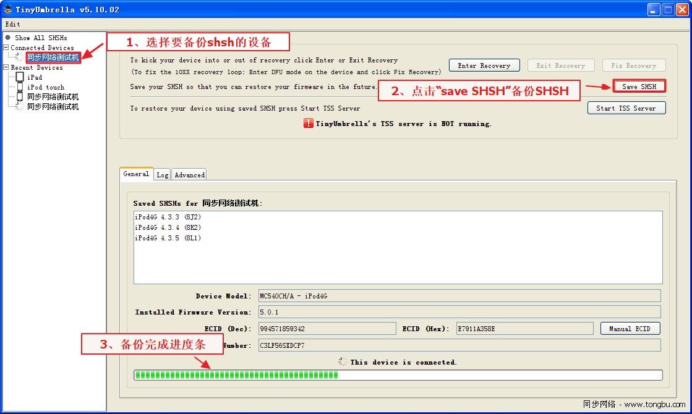Switch to the Advanced tab
Image resolution: width=692 pixels, height=414 pixels.
[x=189, y=175]
